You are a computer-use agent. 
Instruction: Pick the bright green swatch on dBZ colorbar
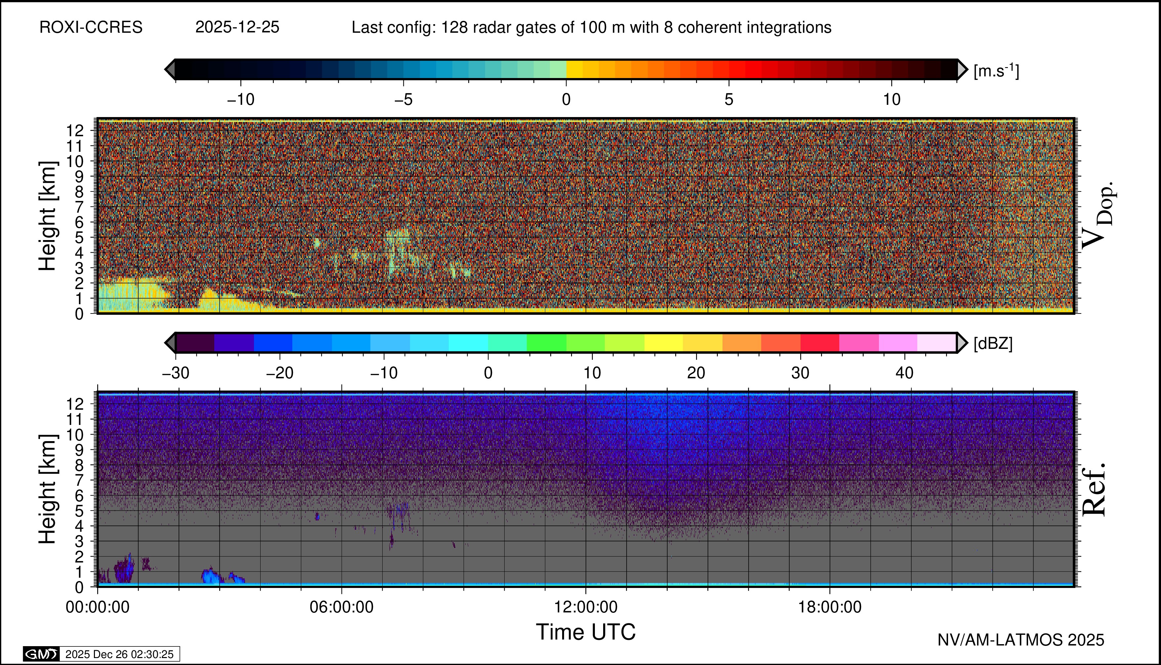click(x=546, y=343)
